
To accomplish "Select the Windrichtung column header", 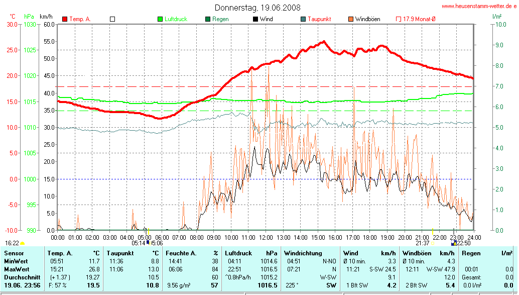I will click(x=303, y=253).
